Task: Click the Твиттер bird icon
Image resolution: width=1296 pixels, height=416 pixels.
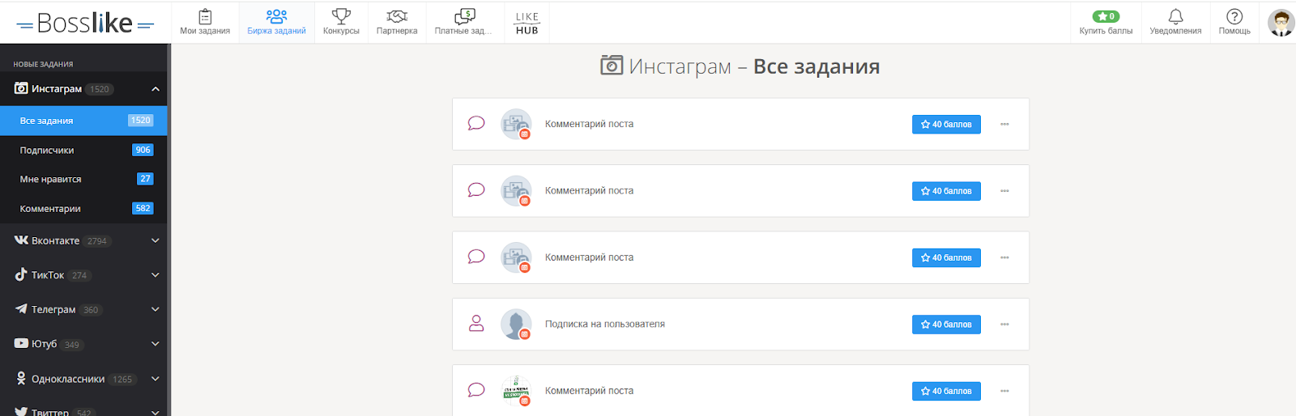Action: point(21,411)
